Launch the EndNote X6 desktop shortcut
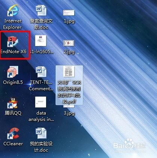 tap(13, 42)
